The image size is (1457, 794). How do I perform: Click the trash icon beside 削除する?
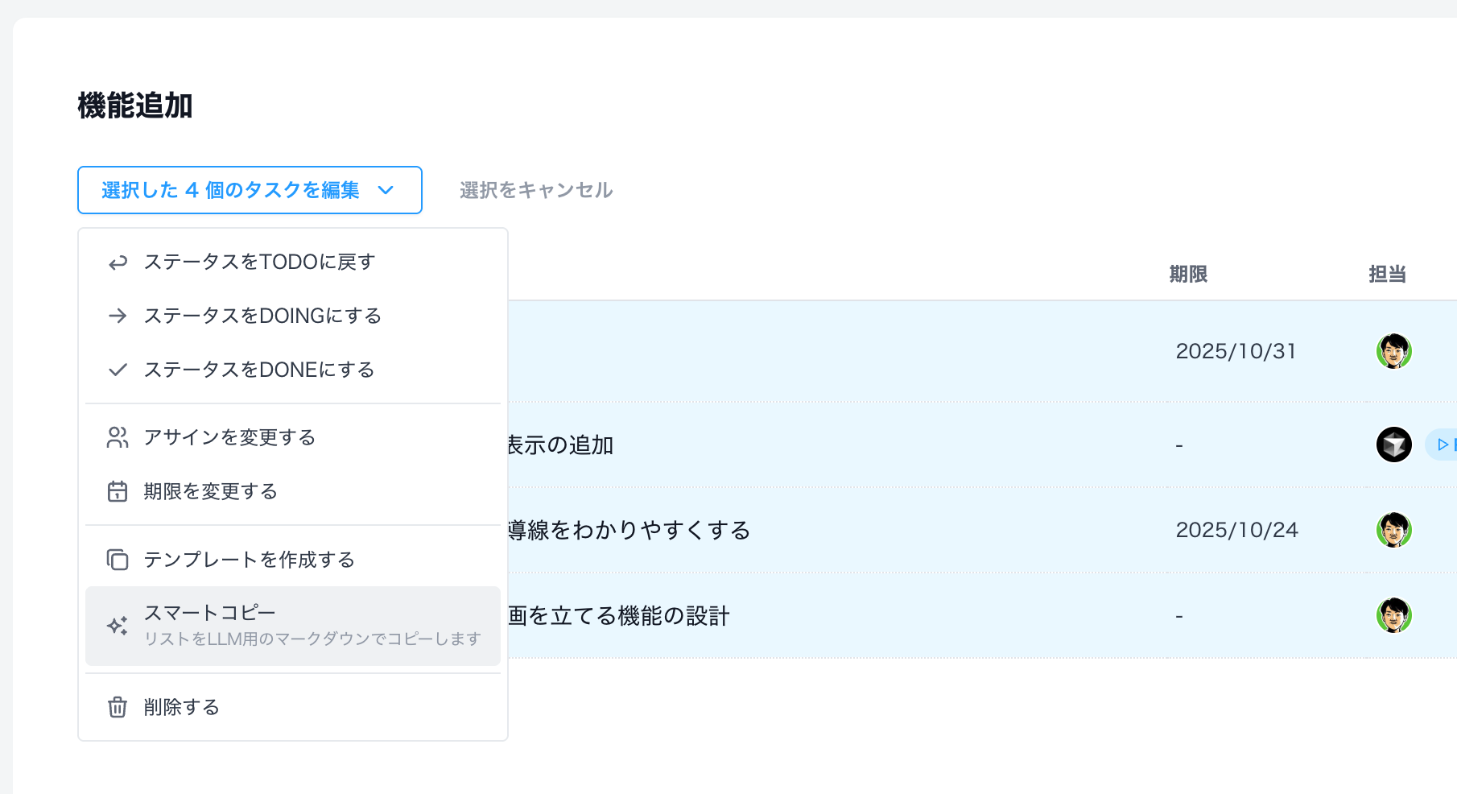118,706
